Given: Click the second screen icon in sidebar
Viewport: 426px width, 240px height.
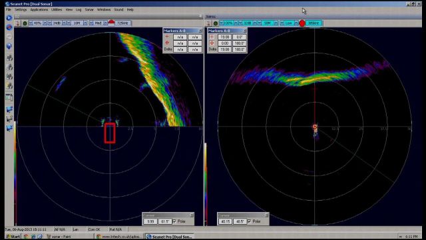Looking at the screenshot, I should click(x=9, y=119).
